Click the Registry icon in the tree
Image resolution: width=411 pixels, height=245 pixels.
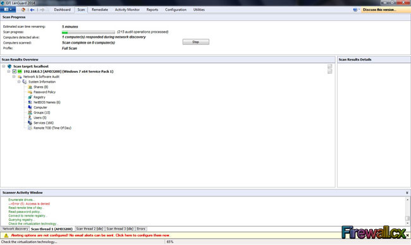pos(30,97)
